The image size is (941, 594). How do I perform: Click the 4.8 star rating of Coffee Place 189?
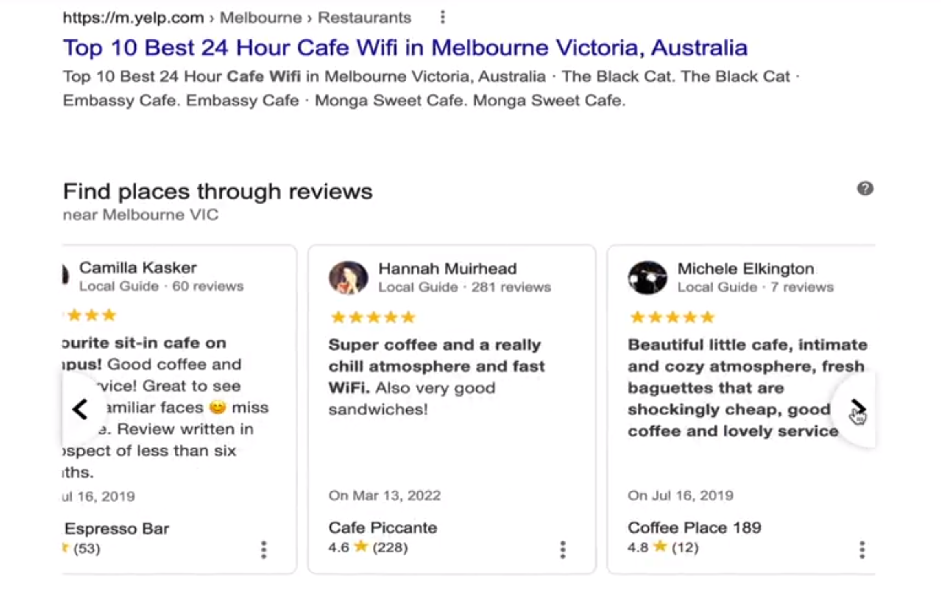point(662,547)
